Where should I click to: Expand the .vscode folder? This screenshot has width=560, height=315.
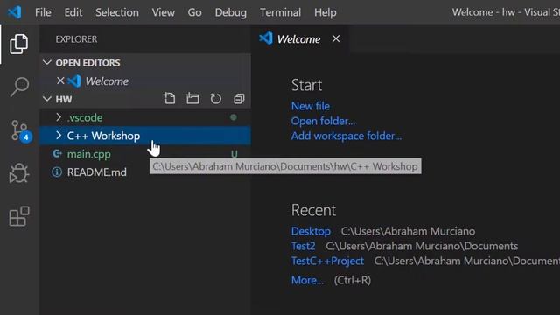(x=59, y=117)
